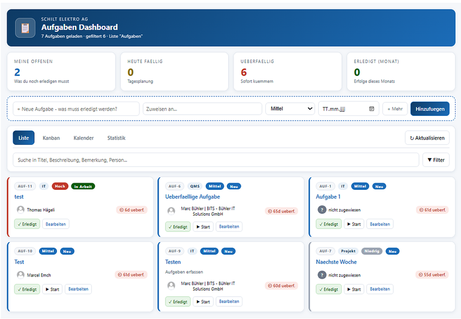Click Bearbeiten on Aufgabe 1 card

pos(380,224)
